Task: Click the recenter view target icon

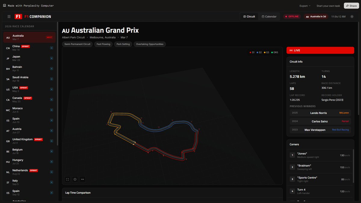Action: pos(75,179)
